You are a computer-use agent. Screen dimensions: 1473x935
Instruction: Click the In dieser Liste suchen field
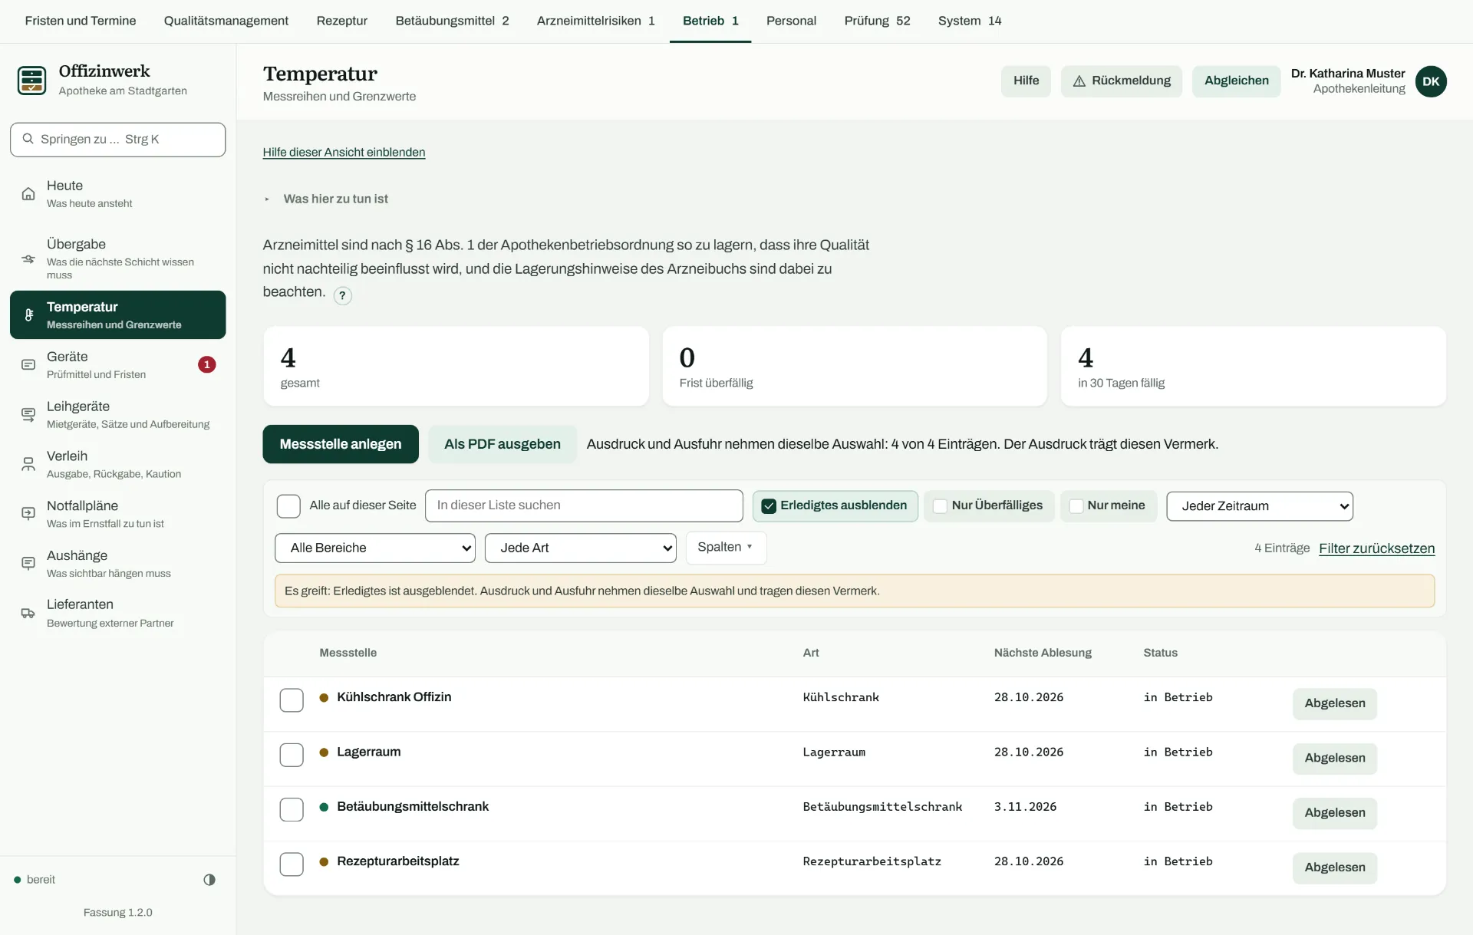(x=584, y=505)
